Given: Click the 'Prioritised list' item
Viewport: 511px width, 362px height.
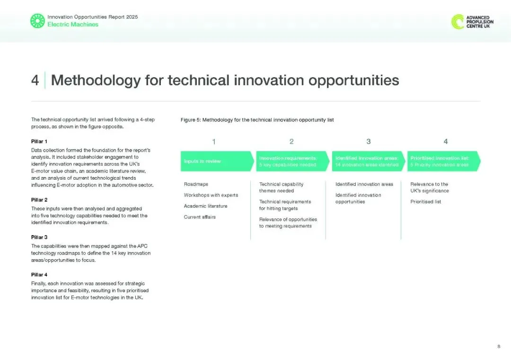Looking at the screenshot, I should pos(426,202).
